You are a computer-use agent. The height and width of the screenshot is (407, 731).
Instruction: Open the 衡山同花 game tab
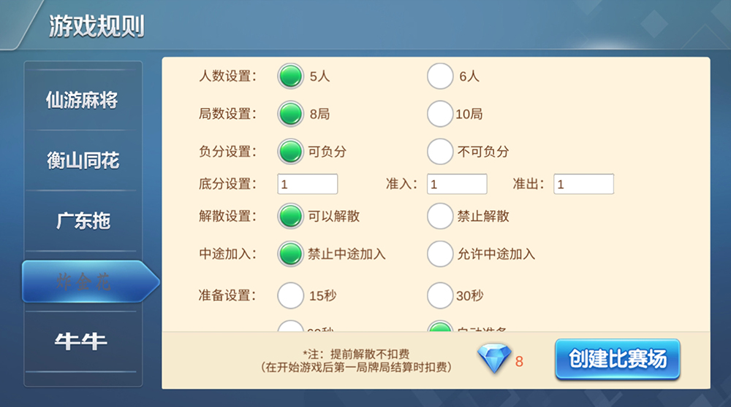pyautogui.click(x=83, y=160)
